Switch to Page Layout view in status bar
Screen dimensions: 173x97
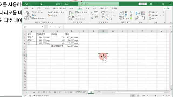point(138,95)
